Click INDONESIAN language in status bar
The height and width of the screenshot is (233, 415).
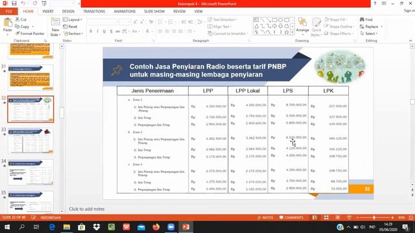click(x=51, y=217)
